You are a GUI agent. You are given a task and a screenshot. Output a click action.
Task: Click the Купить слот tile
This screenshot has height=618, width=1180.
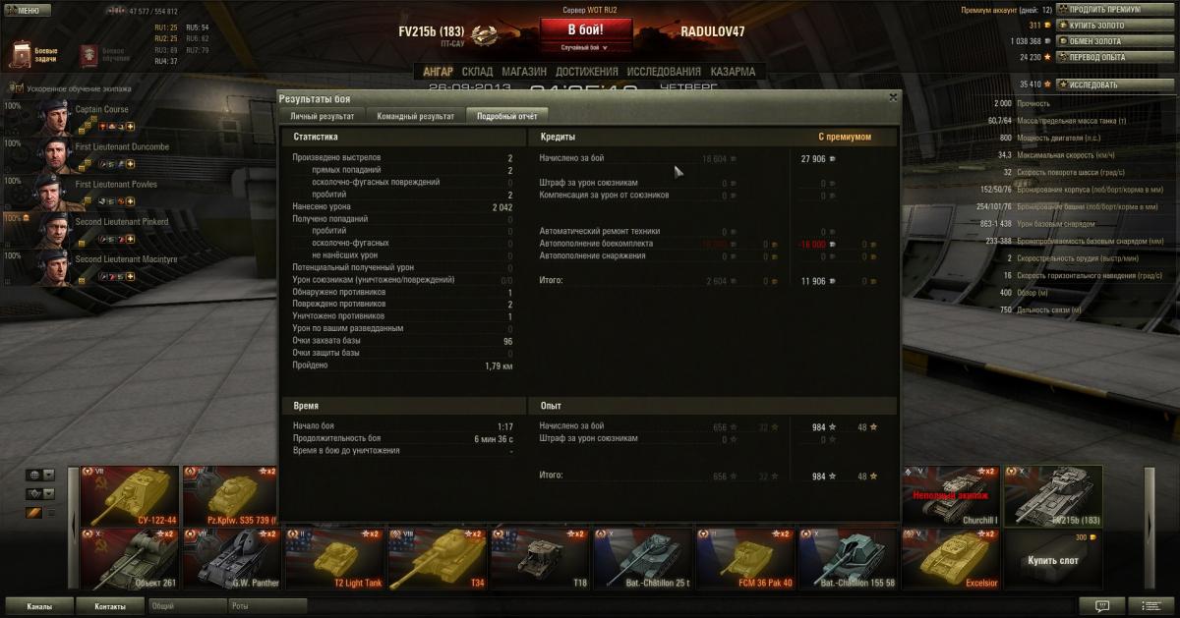[1053, 558]
